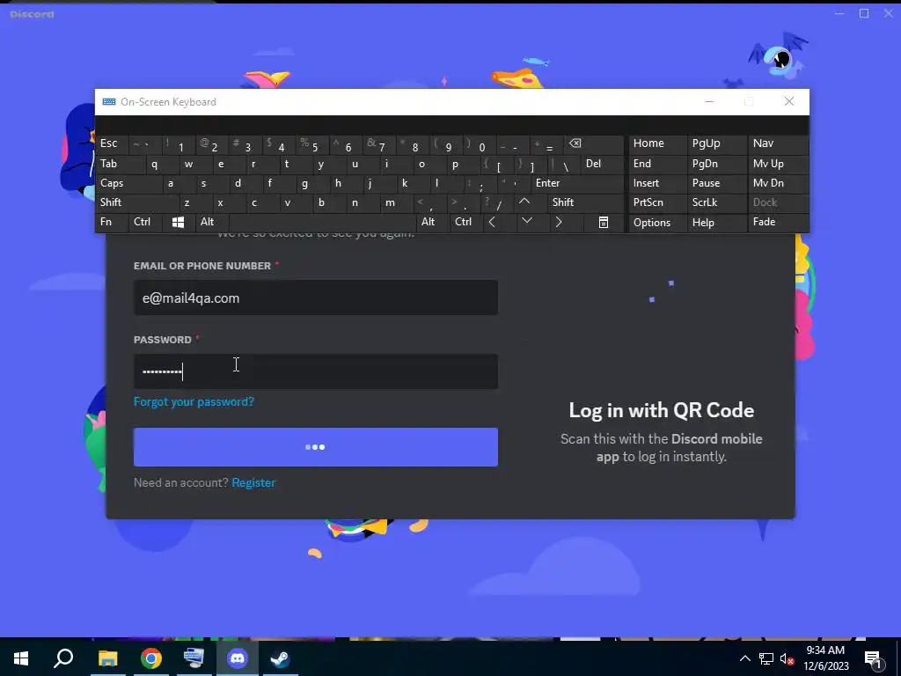901x676 pixels.
Task: Toggle the Caps lock key
Action: 128,183
